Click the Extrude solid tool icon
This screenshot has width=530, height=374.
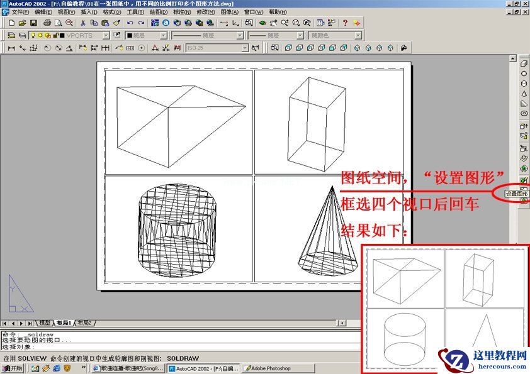pos(524,126)
